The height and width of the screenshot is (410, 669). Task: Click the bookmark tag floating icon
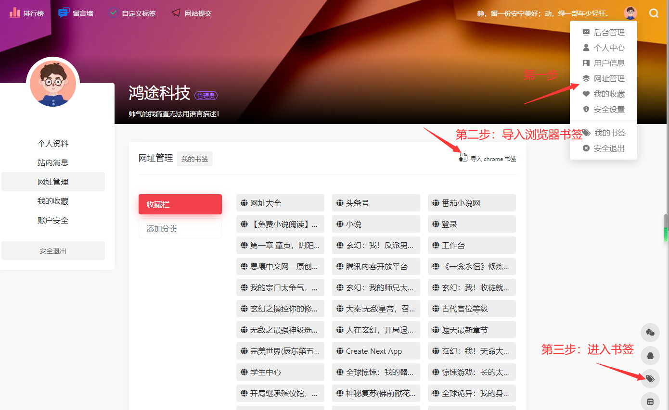pos(650,379)
